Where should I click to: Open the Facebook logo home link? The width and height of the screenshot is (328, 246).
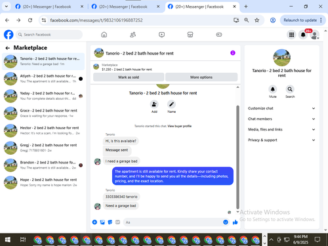pyautogui.click(x=9, y=35)
